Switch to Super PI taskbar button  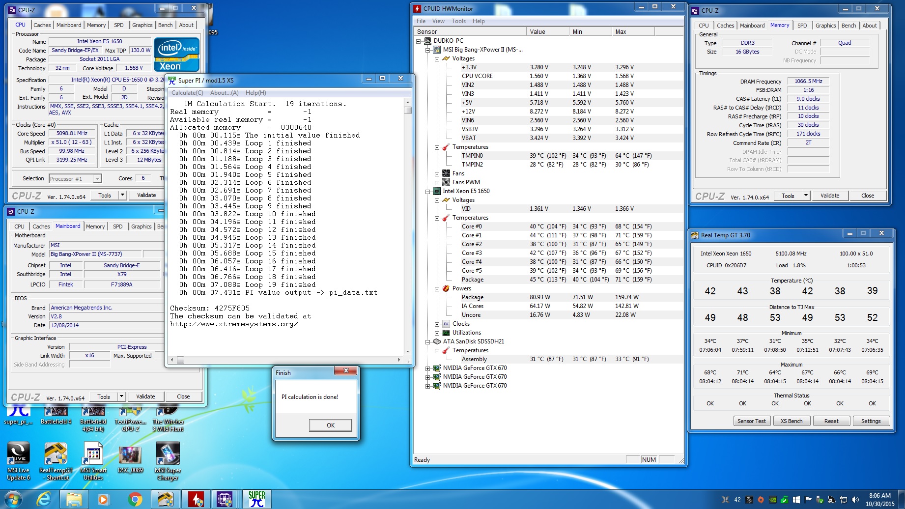[256, 499]
